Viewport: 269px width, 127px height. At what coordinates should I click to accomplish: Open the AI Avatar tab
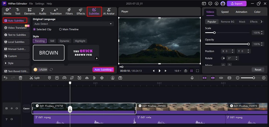pos(109,12)
